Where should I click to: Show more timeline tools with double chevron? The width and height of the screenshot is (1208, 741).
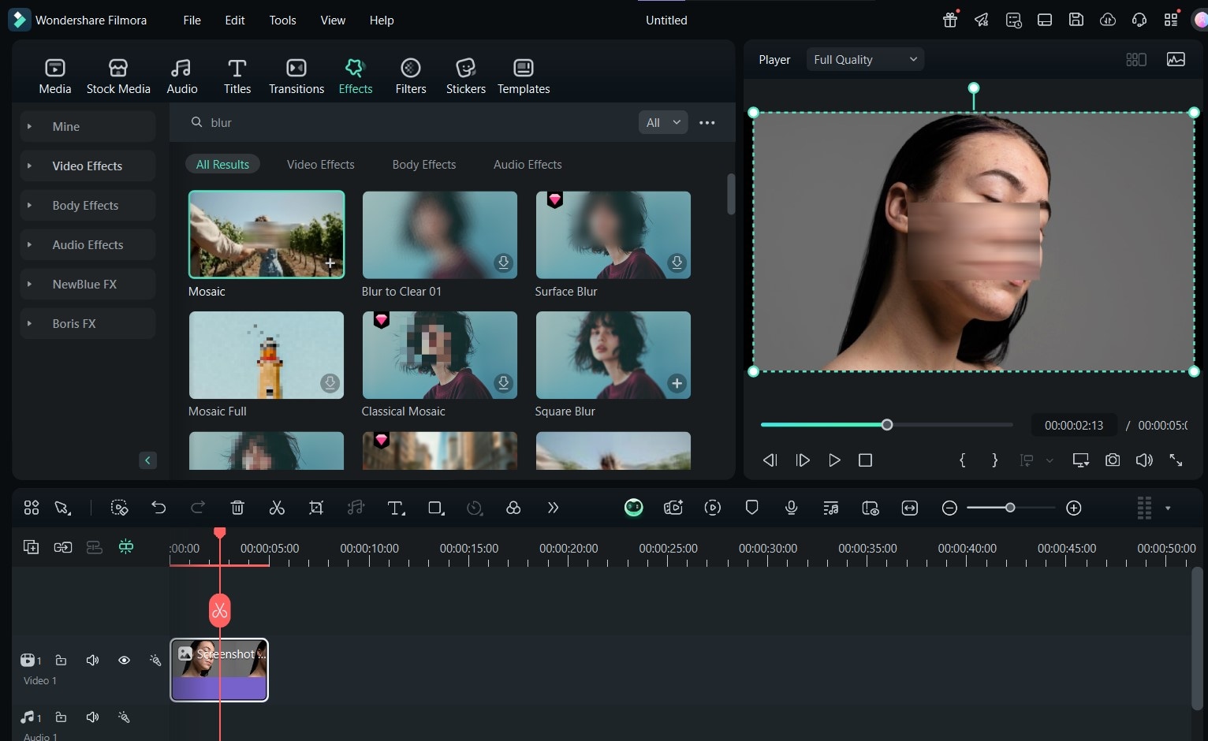[x=553, y=508]
